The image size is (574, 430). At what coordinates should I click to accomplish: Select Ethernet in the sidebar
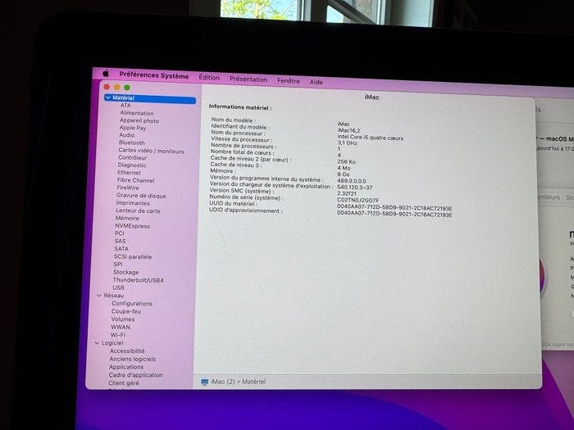(129, 172)
